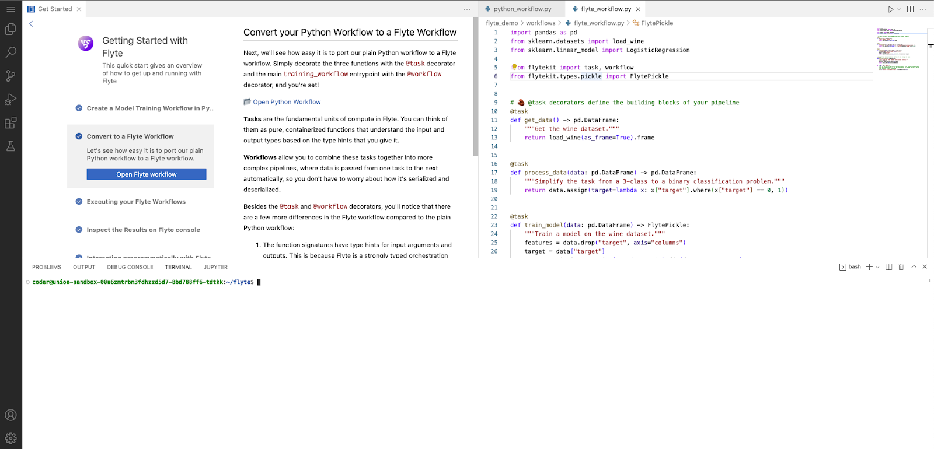Switch to the OUTPUT panel tab
The height and width of the screenshot is (449, 934).
pos(84,267)
